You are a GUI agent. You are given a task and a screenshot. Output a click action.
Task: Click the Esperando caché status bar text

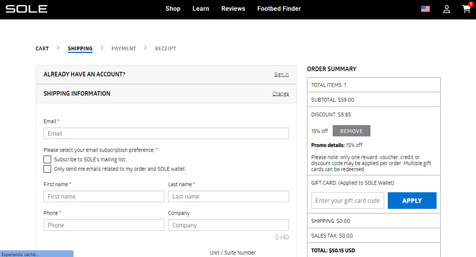pyautogui.click(x=20, y=254)
